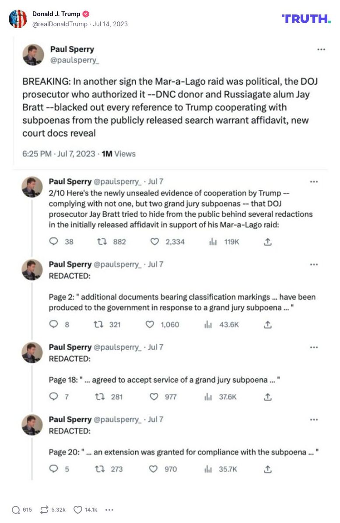Open the post's bottom more options ellipsis
This screenshot has width=340, height=523.
[110, 510]
